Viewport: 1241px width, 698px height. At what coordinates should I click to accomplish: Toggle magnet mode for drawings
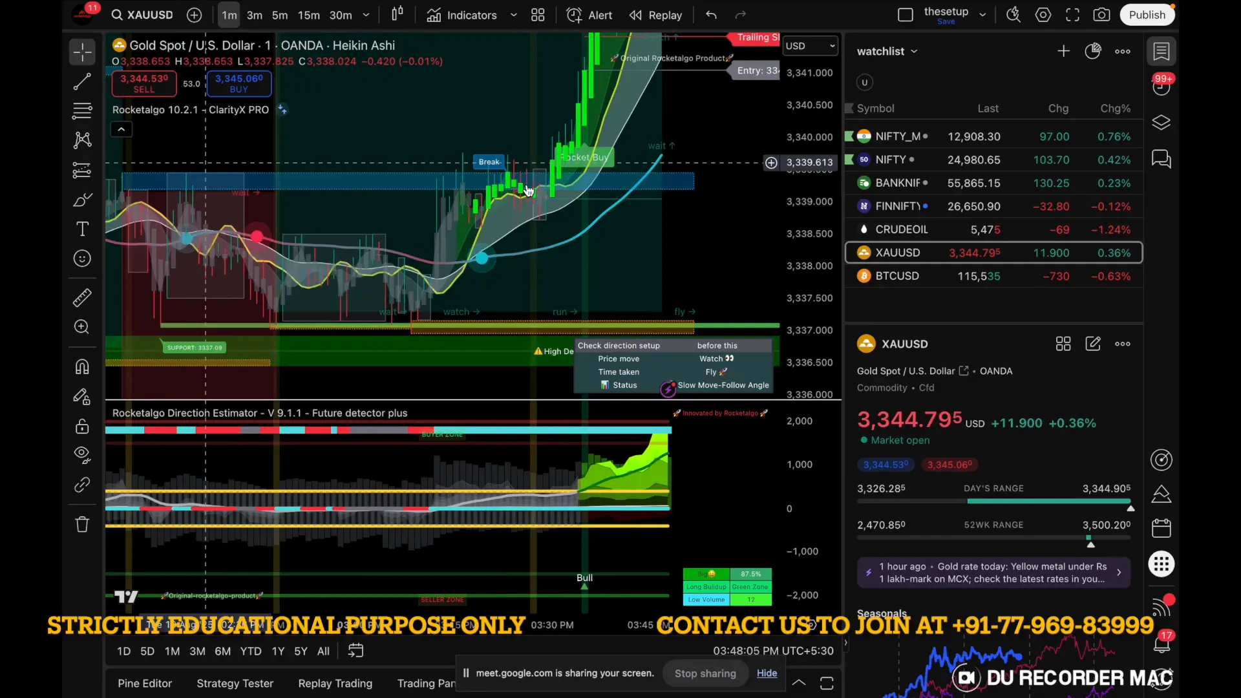[82, 367]
